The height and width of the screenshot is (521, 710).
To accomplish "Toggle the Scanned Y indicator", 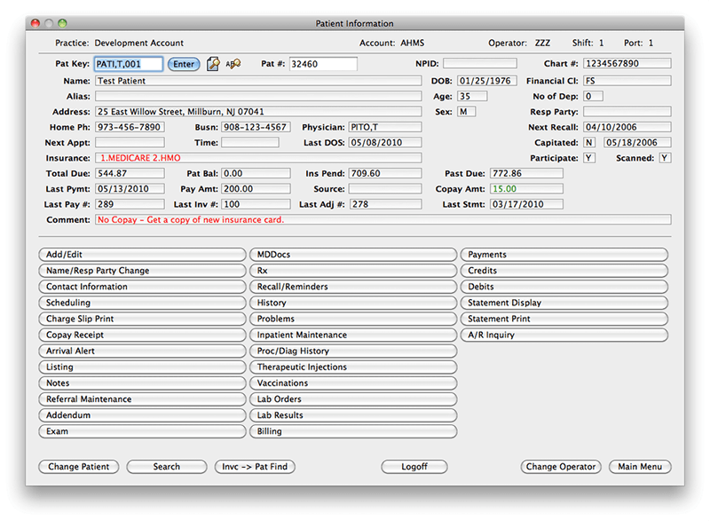I will [664, 158].
